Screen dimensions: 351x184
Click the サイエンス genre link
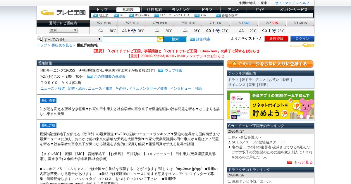point(237,85)
